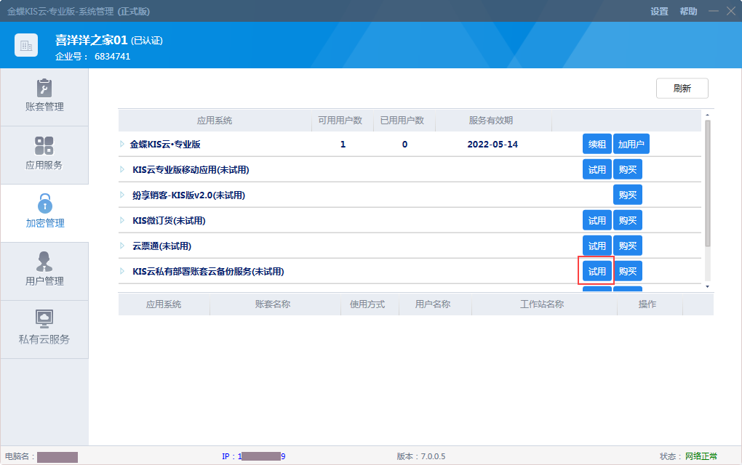
Task: Click 购买 for KIS微订货
Action: point(628,221)
